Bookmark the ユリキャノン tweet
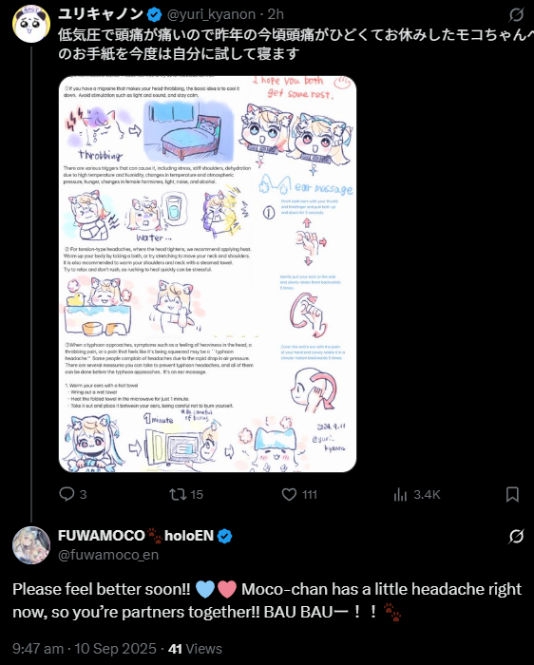The height and width of the screenshot is (665, 534). 512,495
